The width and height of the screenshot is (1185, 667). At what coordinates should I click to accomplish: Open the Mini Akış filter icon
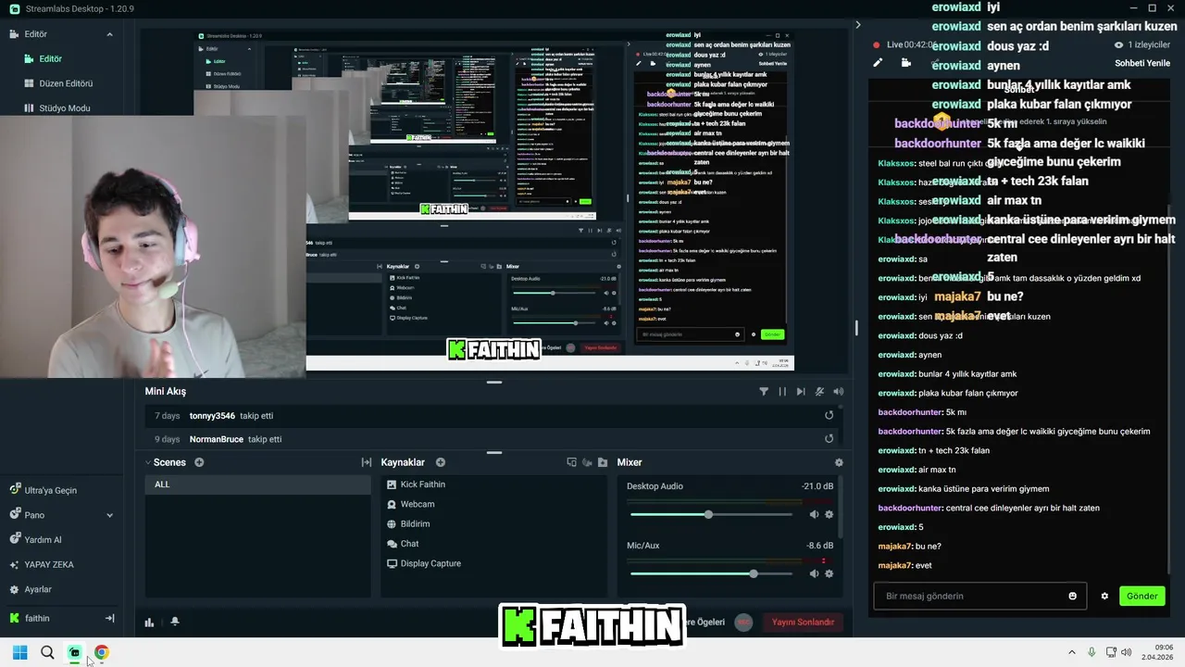click(x=764, y=392)
